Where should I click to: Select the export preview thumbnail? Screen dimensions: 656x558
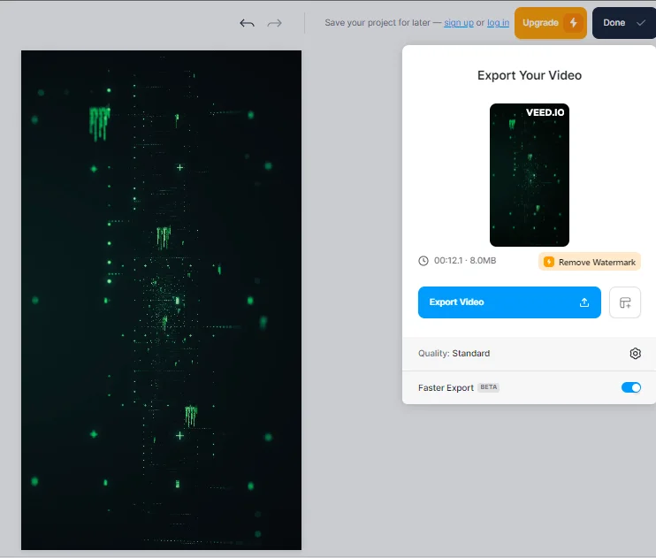pyautogui.click(x=530, y=175)
